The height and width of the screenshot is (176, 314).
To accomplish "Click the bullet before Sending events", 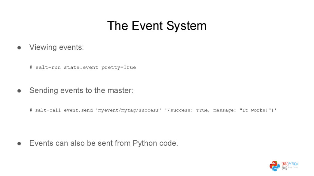I will coord(19,91).
